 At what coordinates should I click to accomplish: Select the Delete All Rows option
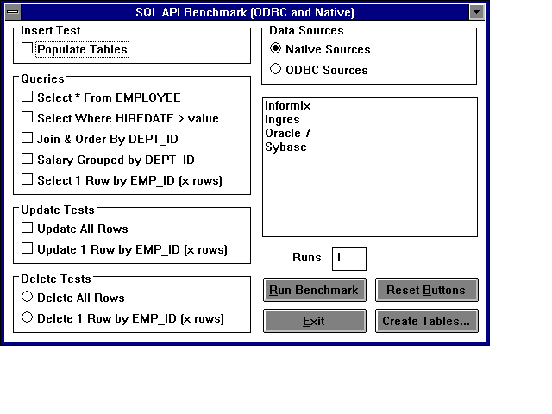click(28, 298)
